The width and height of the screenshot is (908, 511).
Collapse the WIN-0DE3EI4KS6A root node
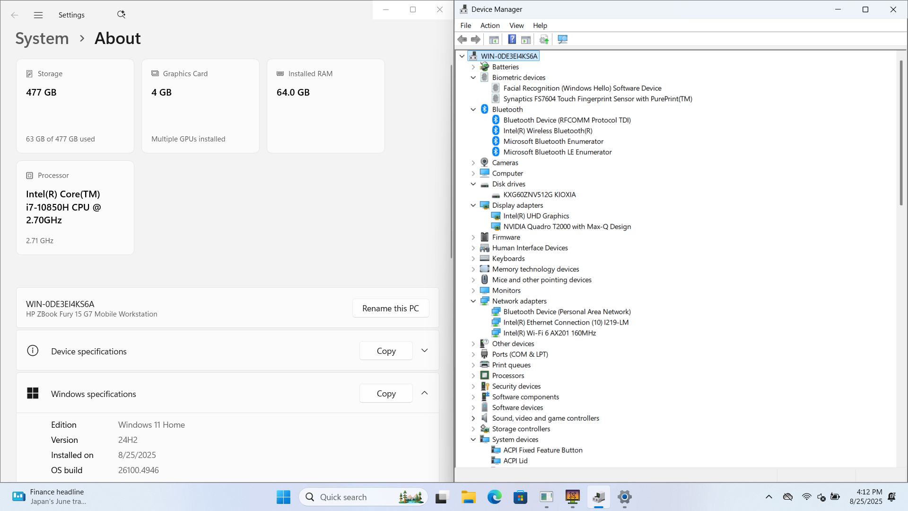462,56
